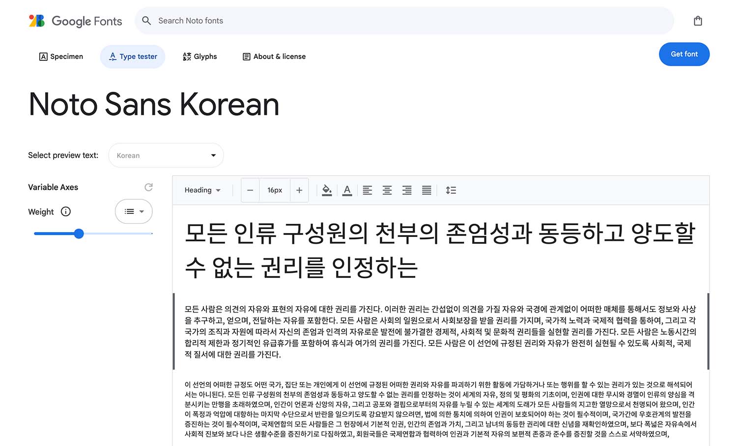Image resolution: width=737 pixels, height=446 pixels.
Task: Open the Korean preview text dropdown
Action: click(166, 156)
